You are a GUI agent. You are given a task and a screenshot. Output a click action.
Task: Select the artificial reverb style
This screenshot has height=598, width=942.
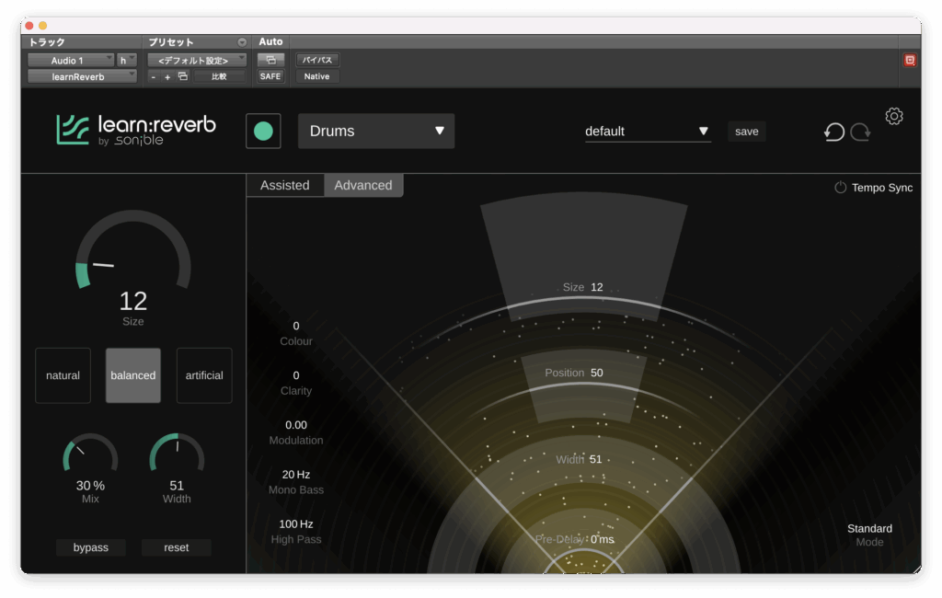tap(204, 375)
